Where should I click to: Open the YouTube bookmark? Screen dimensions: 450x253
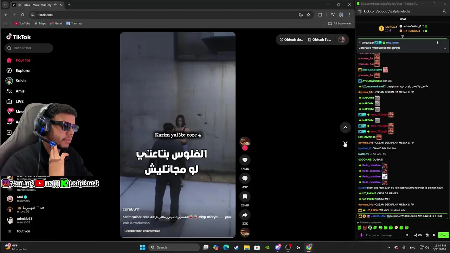22,24
